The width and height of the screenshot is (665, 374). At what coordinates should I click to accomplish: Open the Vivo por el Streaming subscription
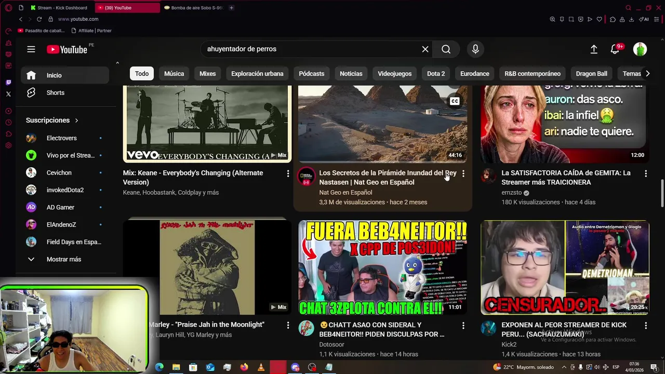coord(65,155)
